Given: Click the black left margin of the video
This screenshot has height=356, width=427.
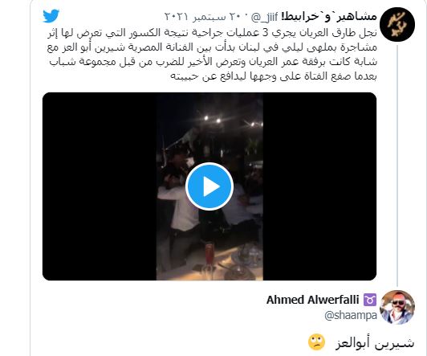Looking at the screenshot, I should point(100,186).
